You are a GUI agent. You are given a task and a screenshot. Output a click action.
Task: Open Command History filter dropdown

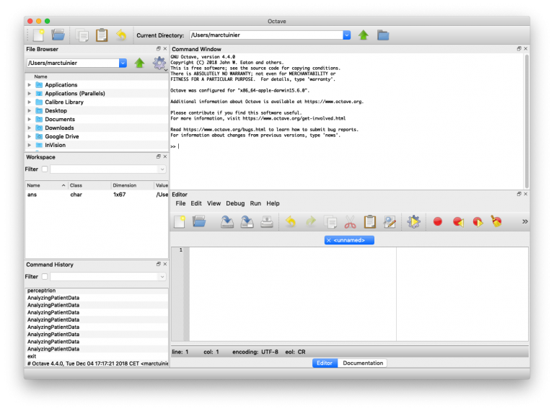coord(162,276)
